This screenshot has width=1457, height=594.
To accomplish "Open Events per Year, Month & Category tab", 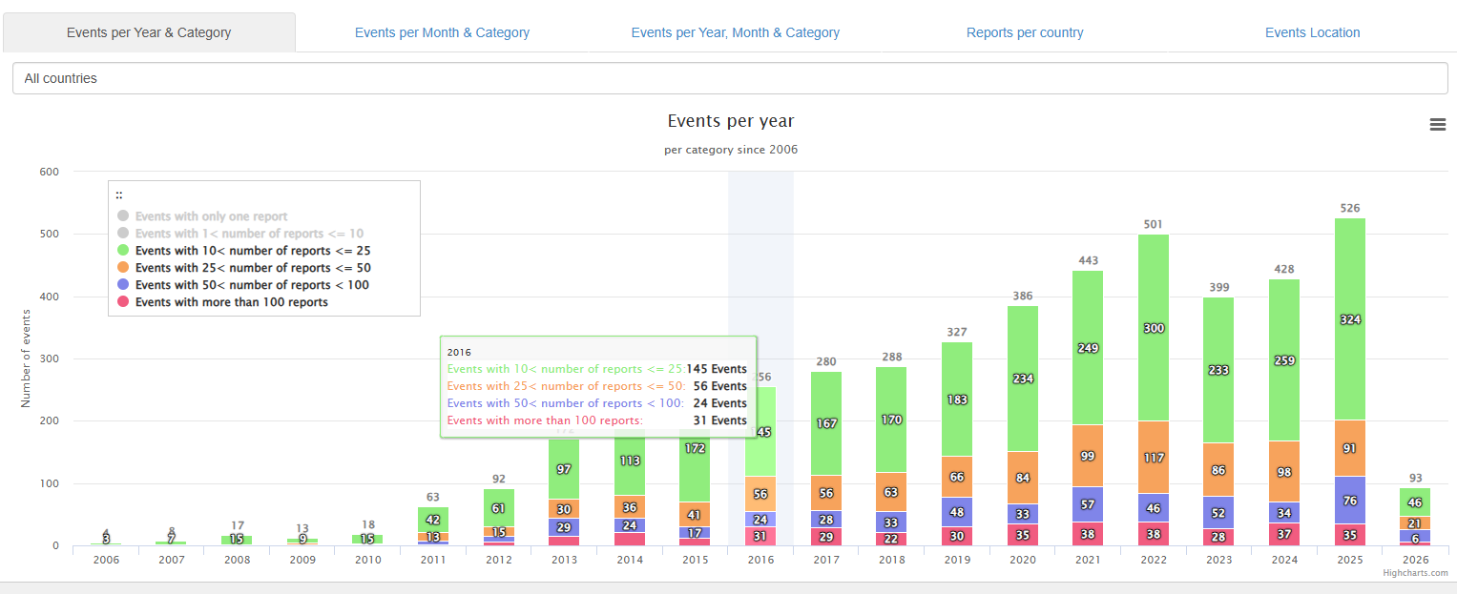I will click(735, 32).
